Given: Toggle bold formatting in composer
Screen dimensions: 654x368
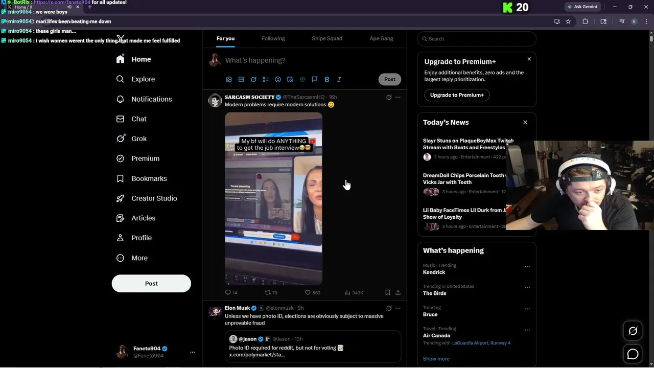Looking at the screenshot, I should 327,79.
